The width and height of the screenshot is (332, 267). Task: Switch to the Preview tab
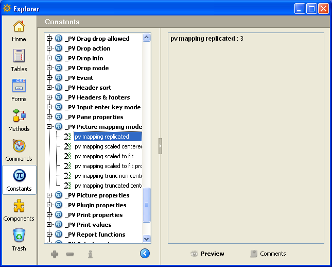(x=207, y=254)
